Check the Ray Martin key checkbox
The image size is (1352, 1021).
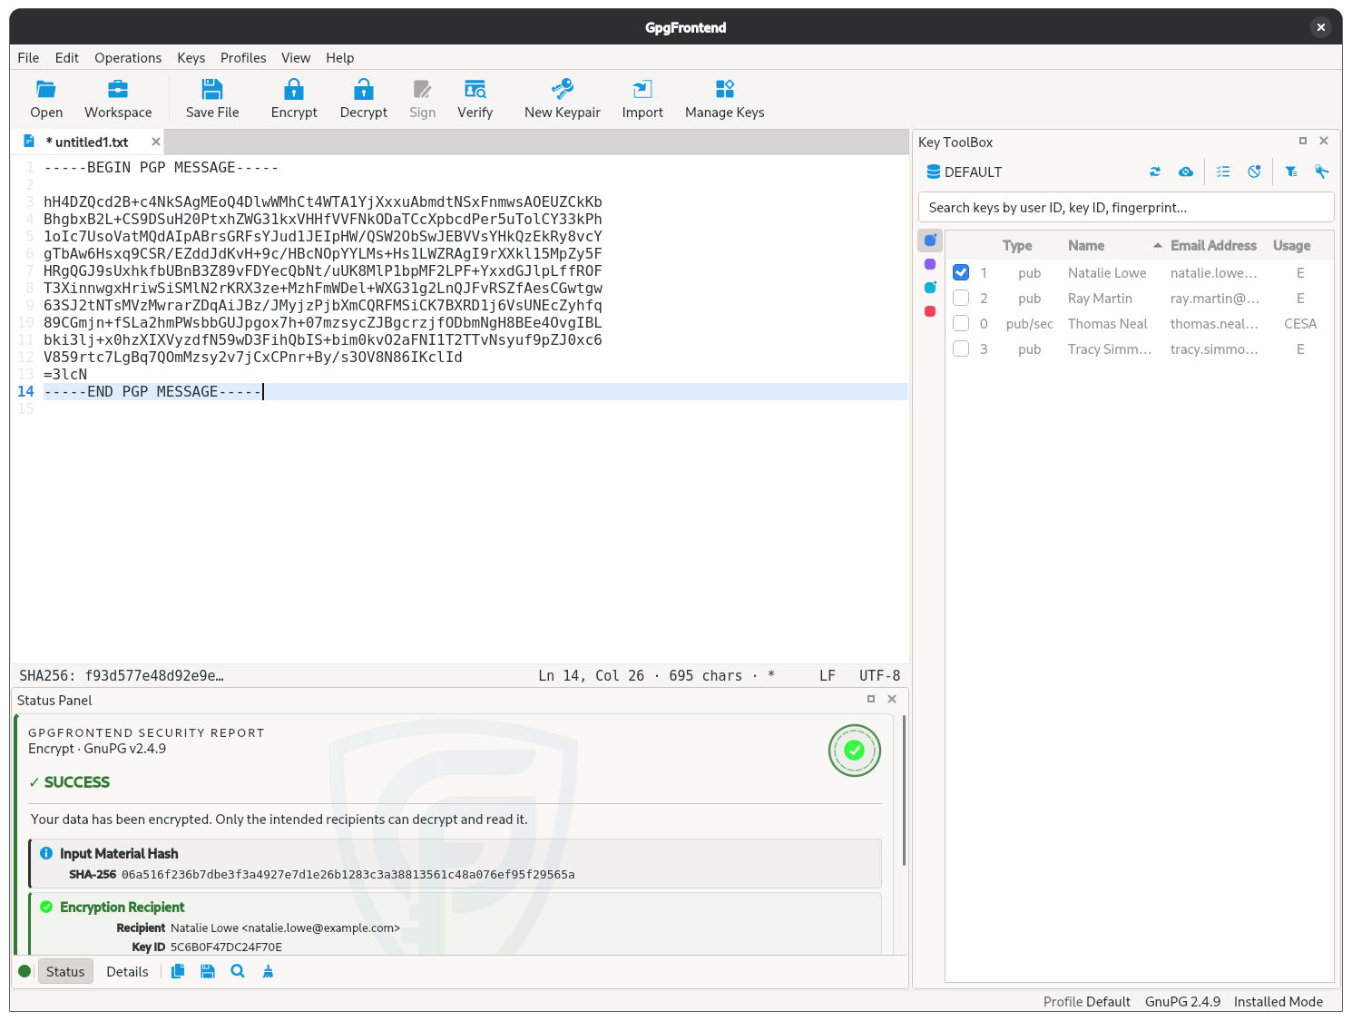961,298
